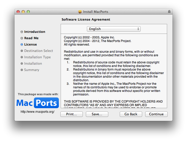Click license condition number 3 text

tap(116, 89)
